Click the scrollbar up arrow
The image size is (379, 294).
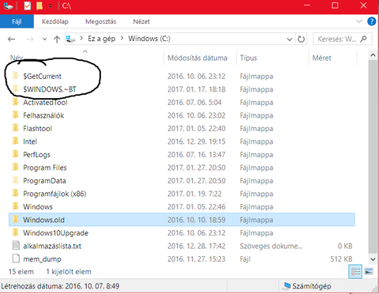coord(373,55)
